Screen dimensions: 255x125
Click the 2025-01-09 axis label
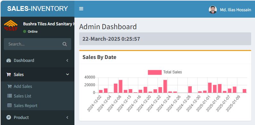[234, 104]
